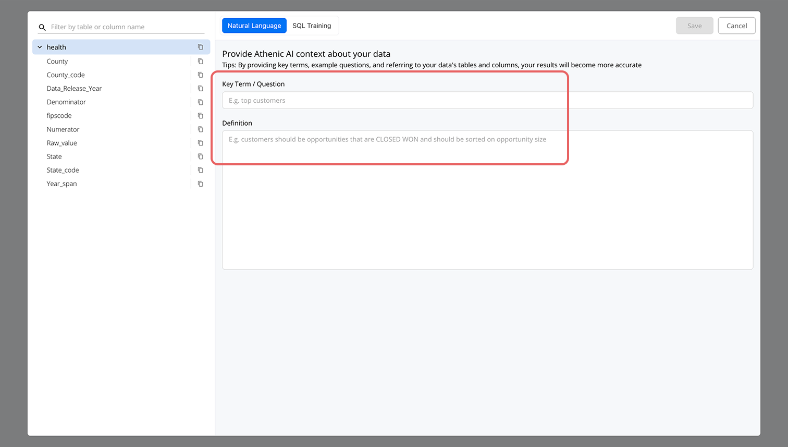Select the Natural Language tab
The height and width of the screenshot is (447, 788).
click(x=254, y=26)
